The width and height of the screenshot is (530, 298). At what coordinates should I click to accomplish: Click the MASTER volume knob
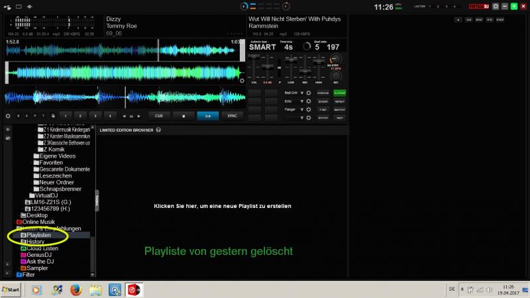(335, 59)
